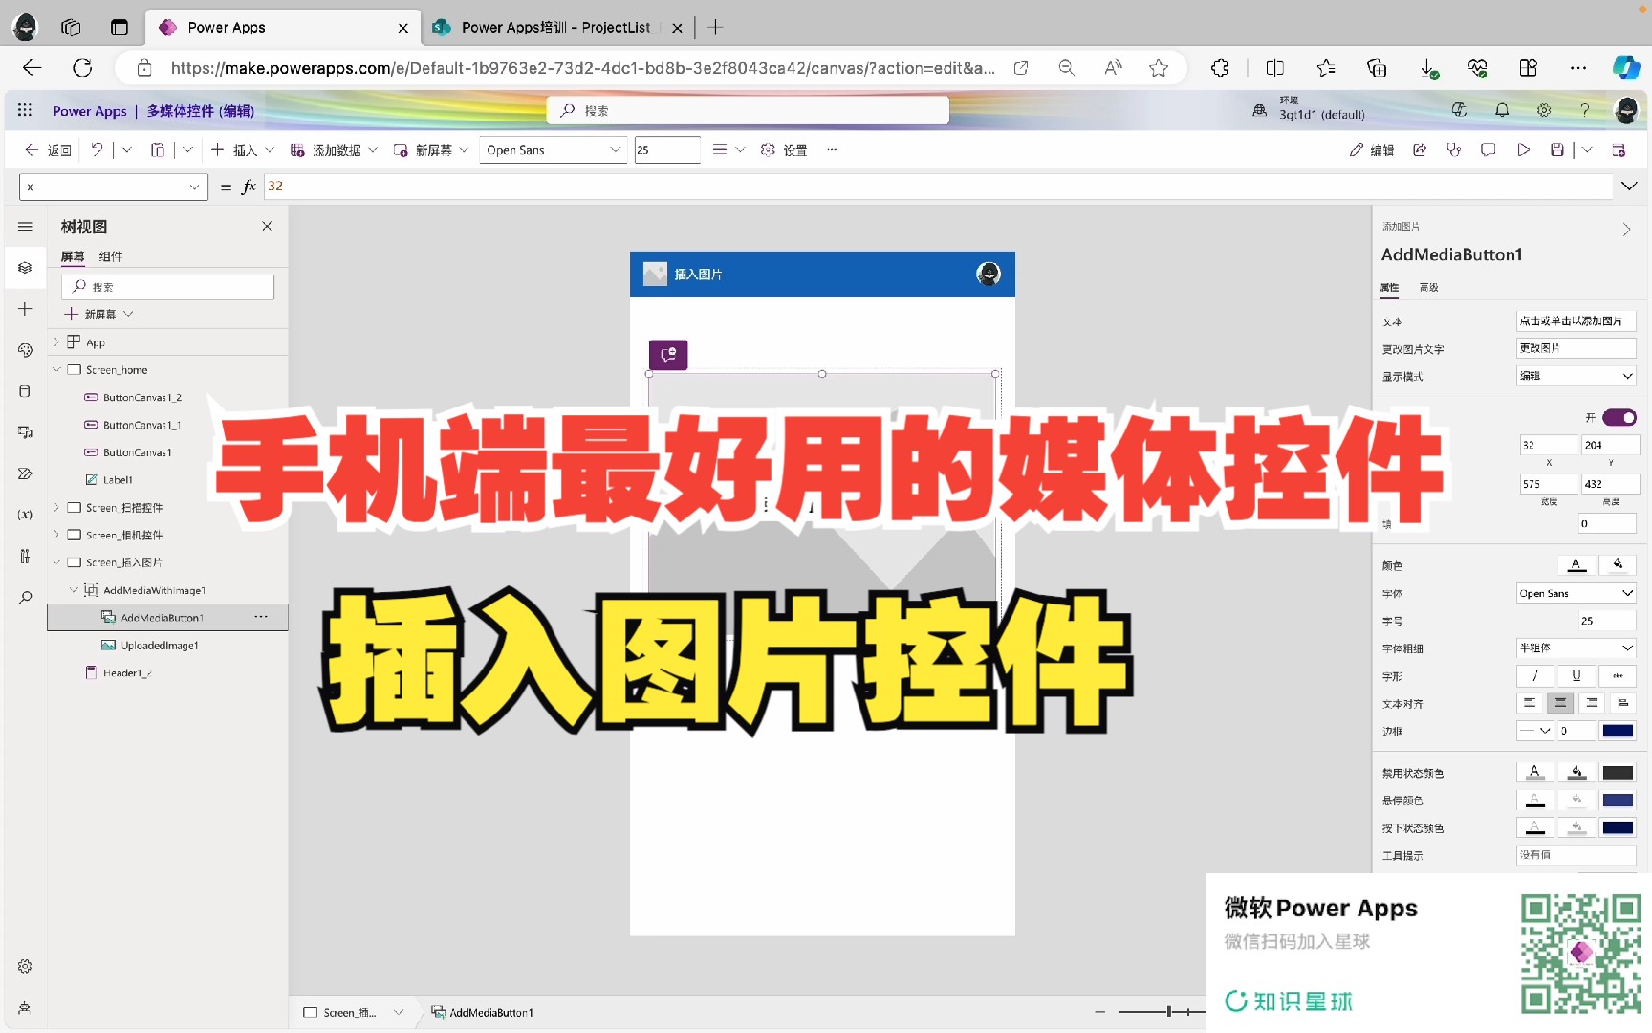This screenshot has height=1033, width=1652.
Task: Click the publish icon at toolbar end
Action: (1619, 149)
